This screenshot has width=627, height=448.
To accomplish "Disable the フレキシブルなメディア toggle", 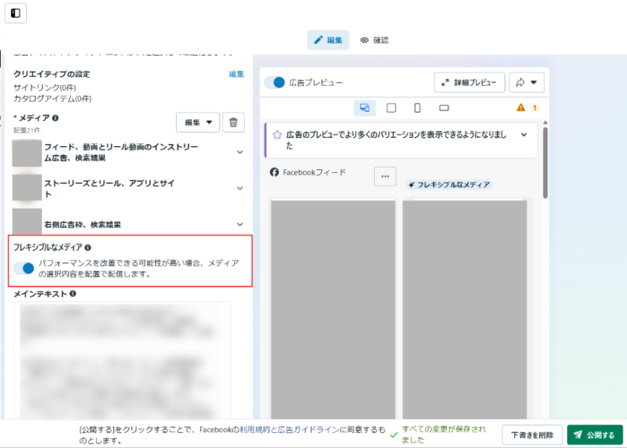I will (24, 268).
